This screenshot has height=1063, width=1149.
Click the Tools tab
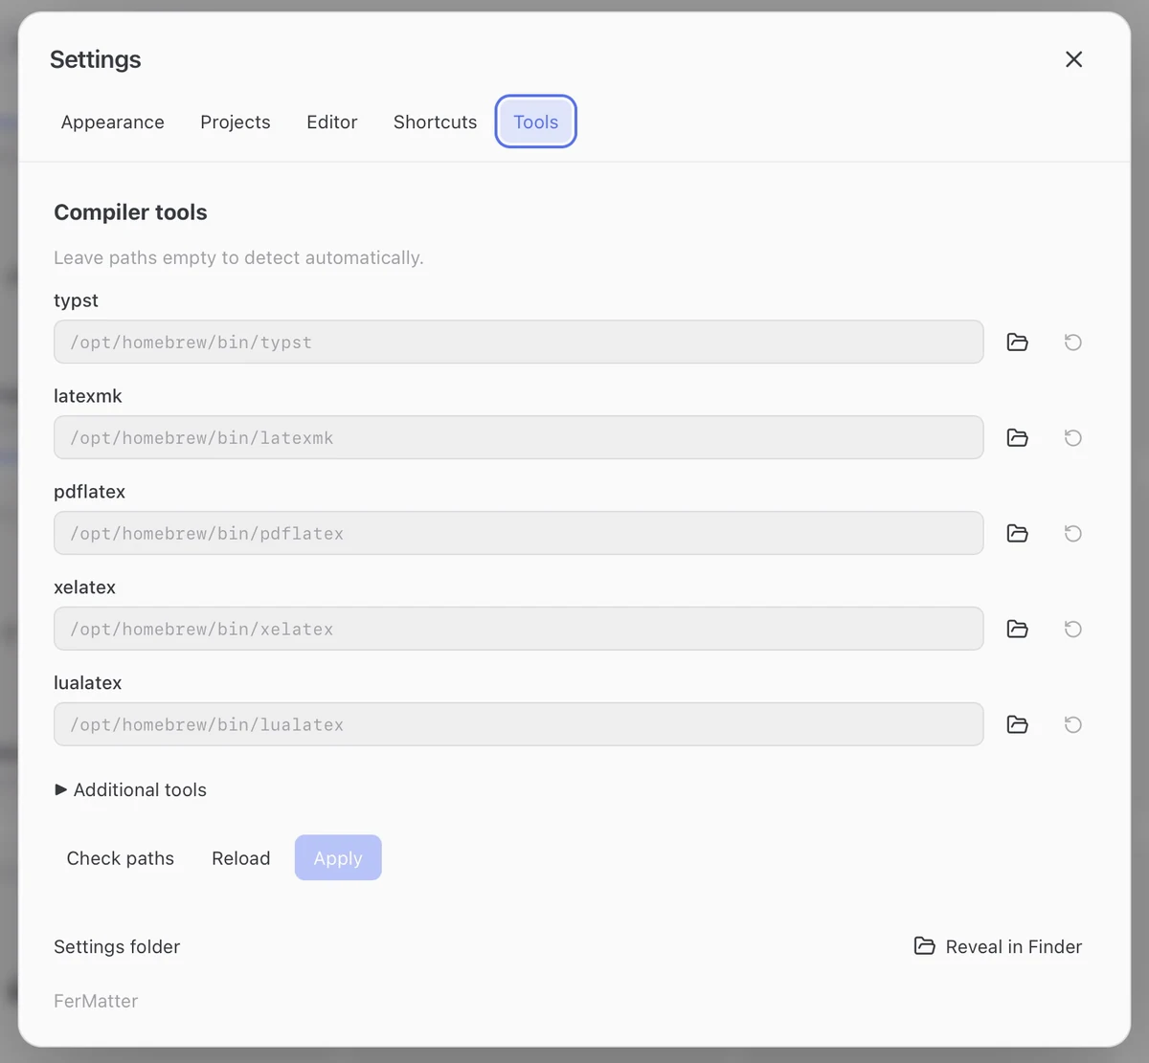535,122
